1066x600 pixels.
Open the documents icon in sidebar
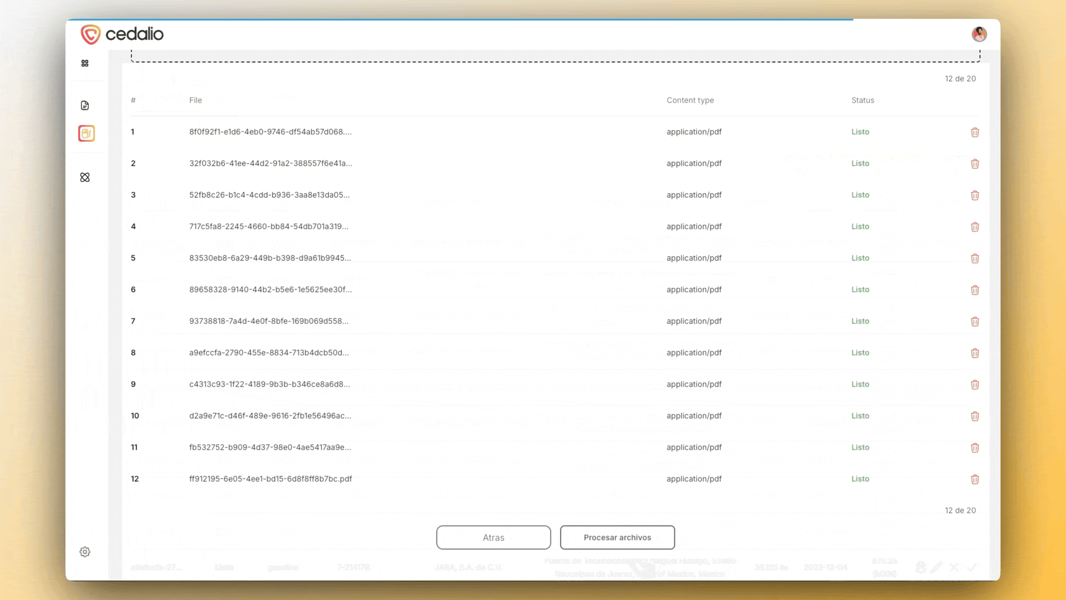[85, 106]
